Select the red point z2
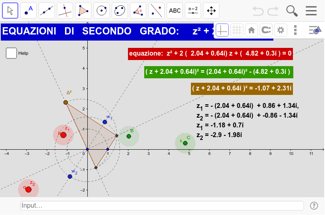325x215 pixels. pyautogui.click(x=28, y=189)
